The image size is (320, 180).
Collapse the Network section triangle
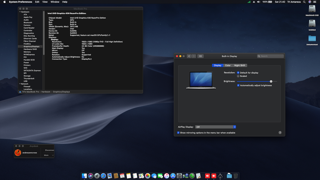(x=20, y=84)
